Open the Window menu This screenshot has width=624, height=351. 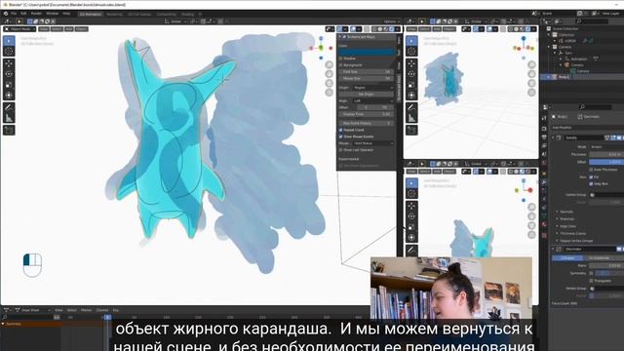(x=52, y=14)
